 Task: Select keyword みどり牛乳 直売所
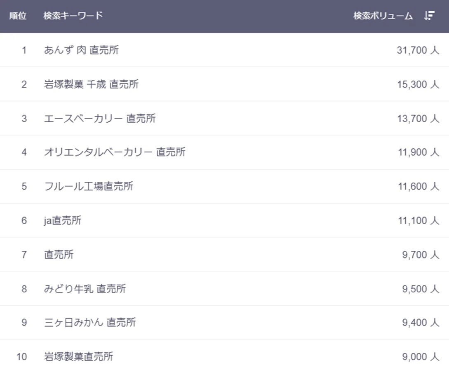tap(85, 289)
